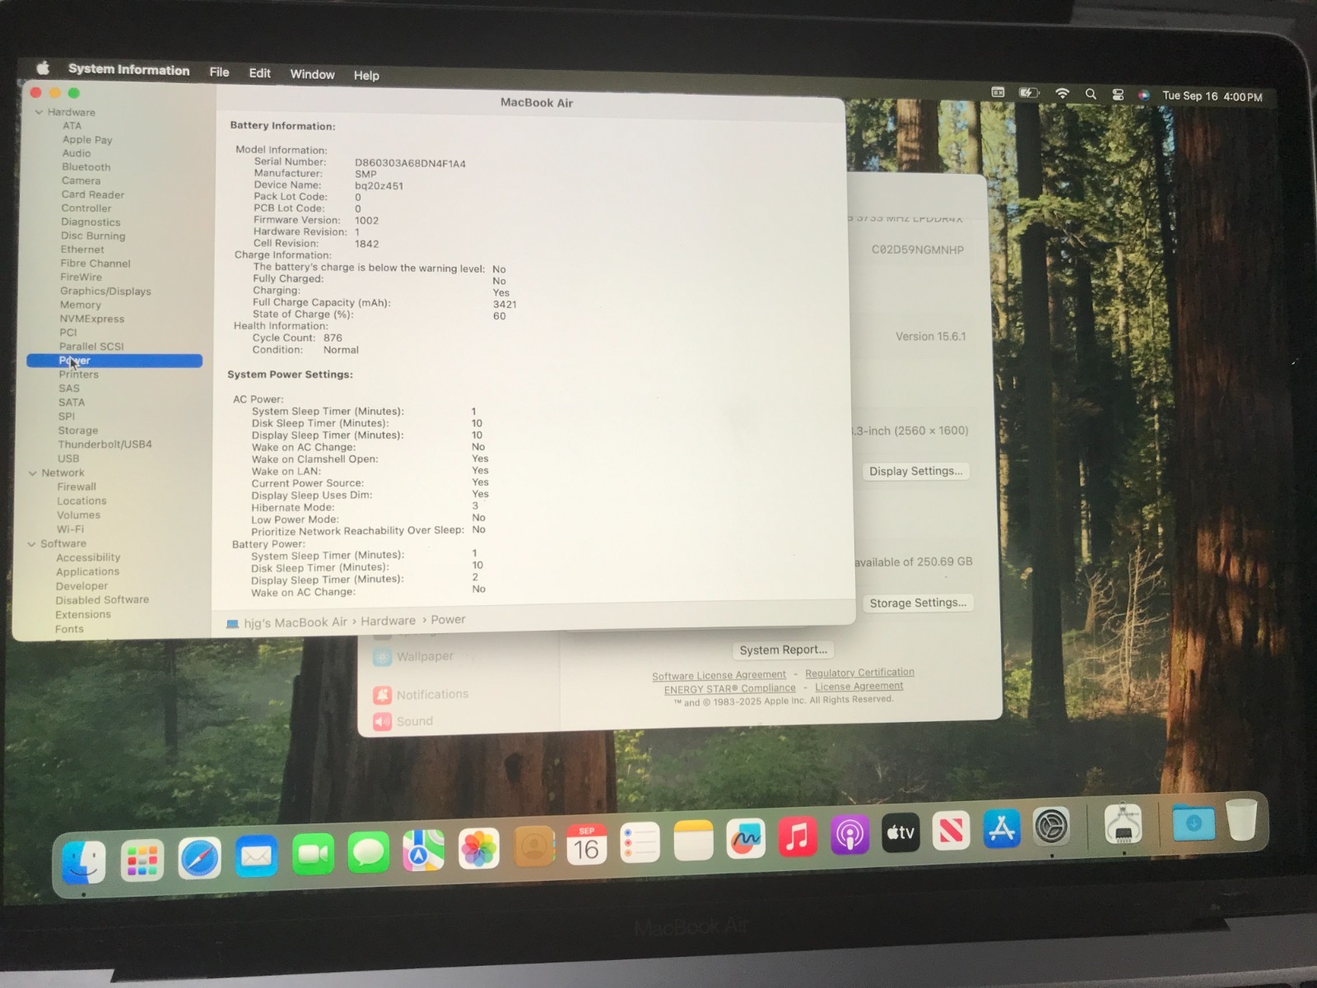Open the License Agreement link beside ENERGY STAR
The width and height of the screenshot is (1317, 988).
click(x=859, y=687)
